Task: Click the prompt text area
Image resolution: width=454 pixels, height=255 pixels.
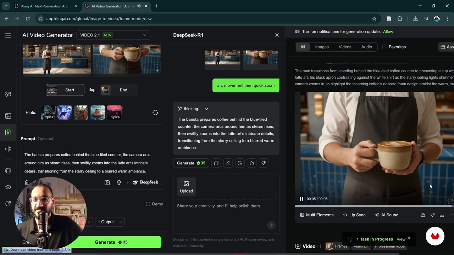Action: (x=91, y=163)
